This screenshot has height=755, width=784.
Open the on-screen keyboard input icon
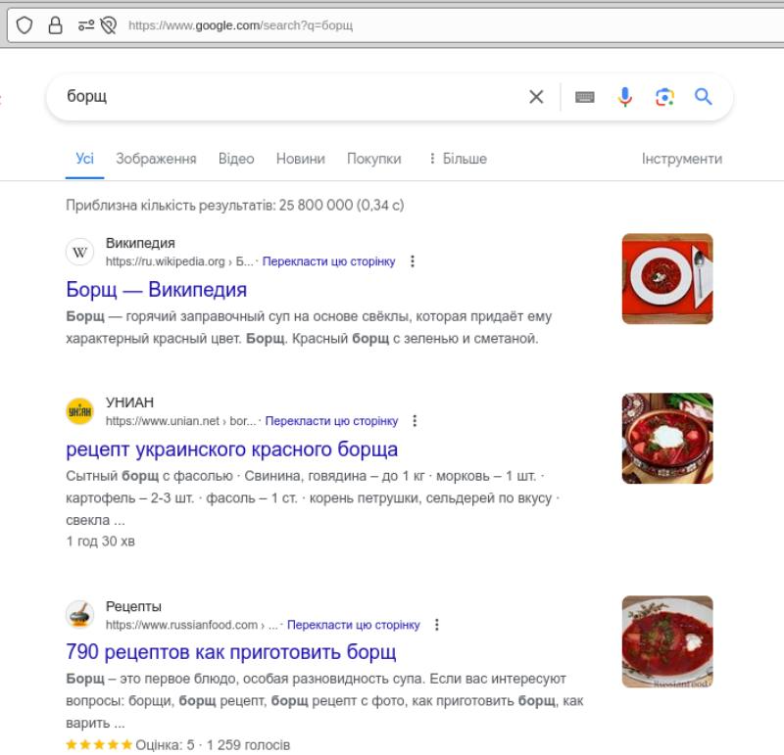pyautogui.click(x=584, y=97)
